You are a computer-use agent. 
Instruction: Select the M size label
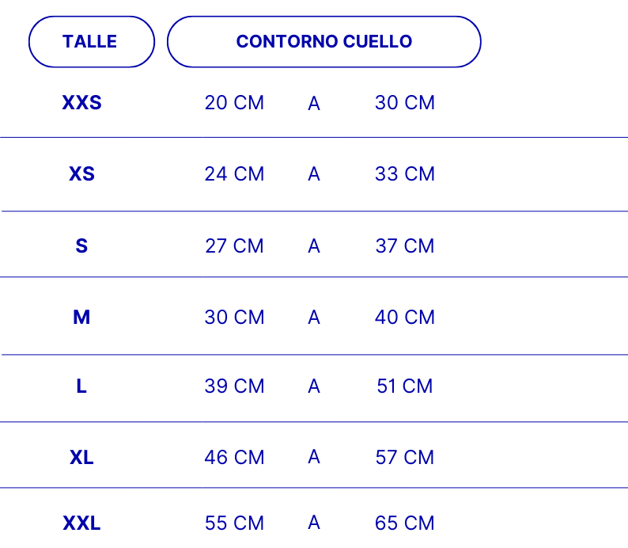pyautogui.click(x=81, y=318)
